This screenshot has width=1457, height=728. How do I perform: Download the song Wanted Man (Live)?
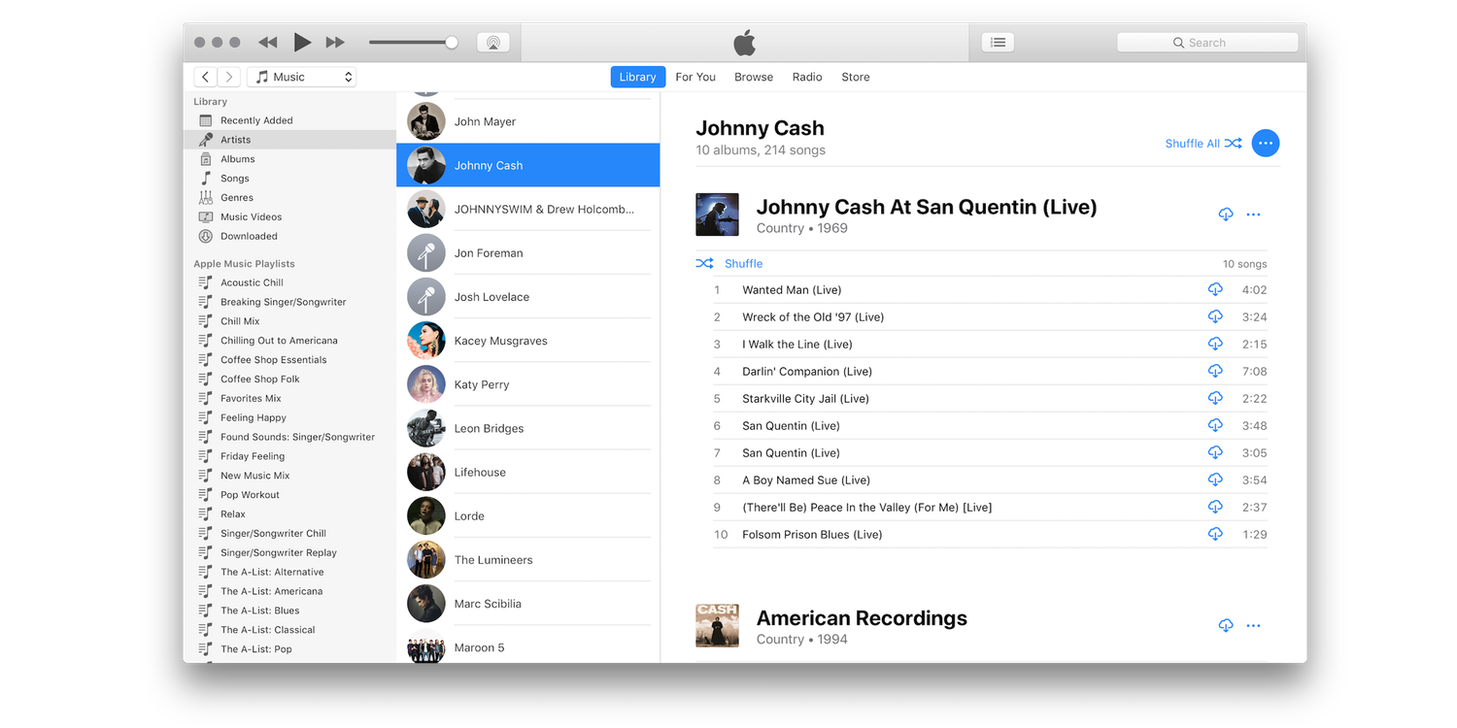[1214, 290]
